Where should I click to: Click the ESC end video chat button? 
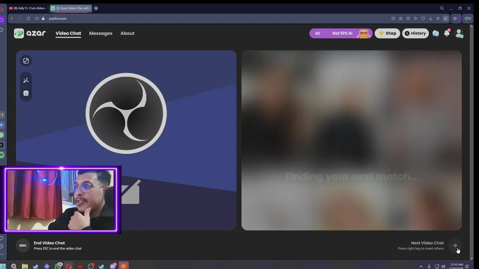coord(23,245)
